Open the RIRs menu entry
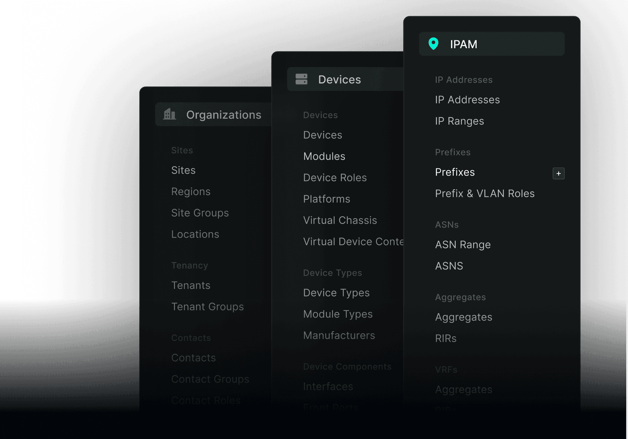Viewport: 628px width, 439px height. [445, 338]
